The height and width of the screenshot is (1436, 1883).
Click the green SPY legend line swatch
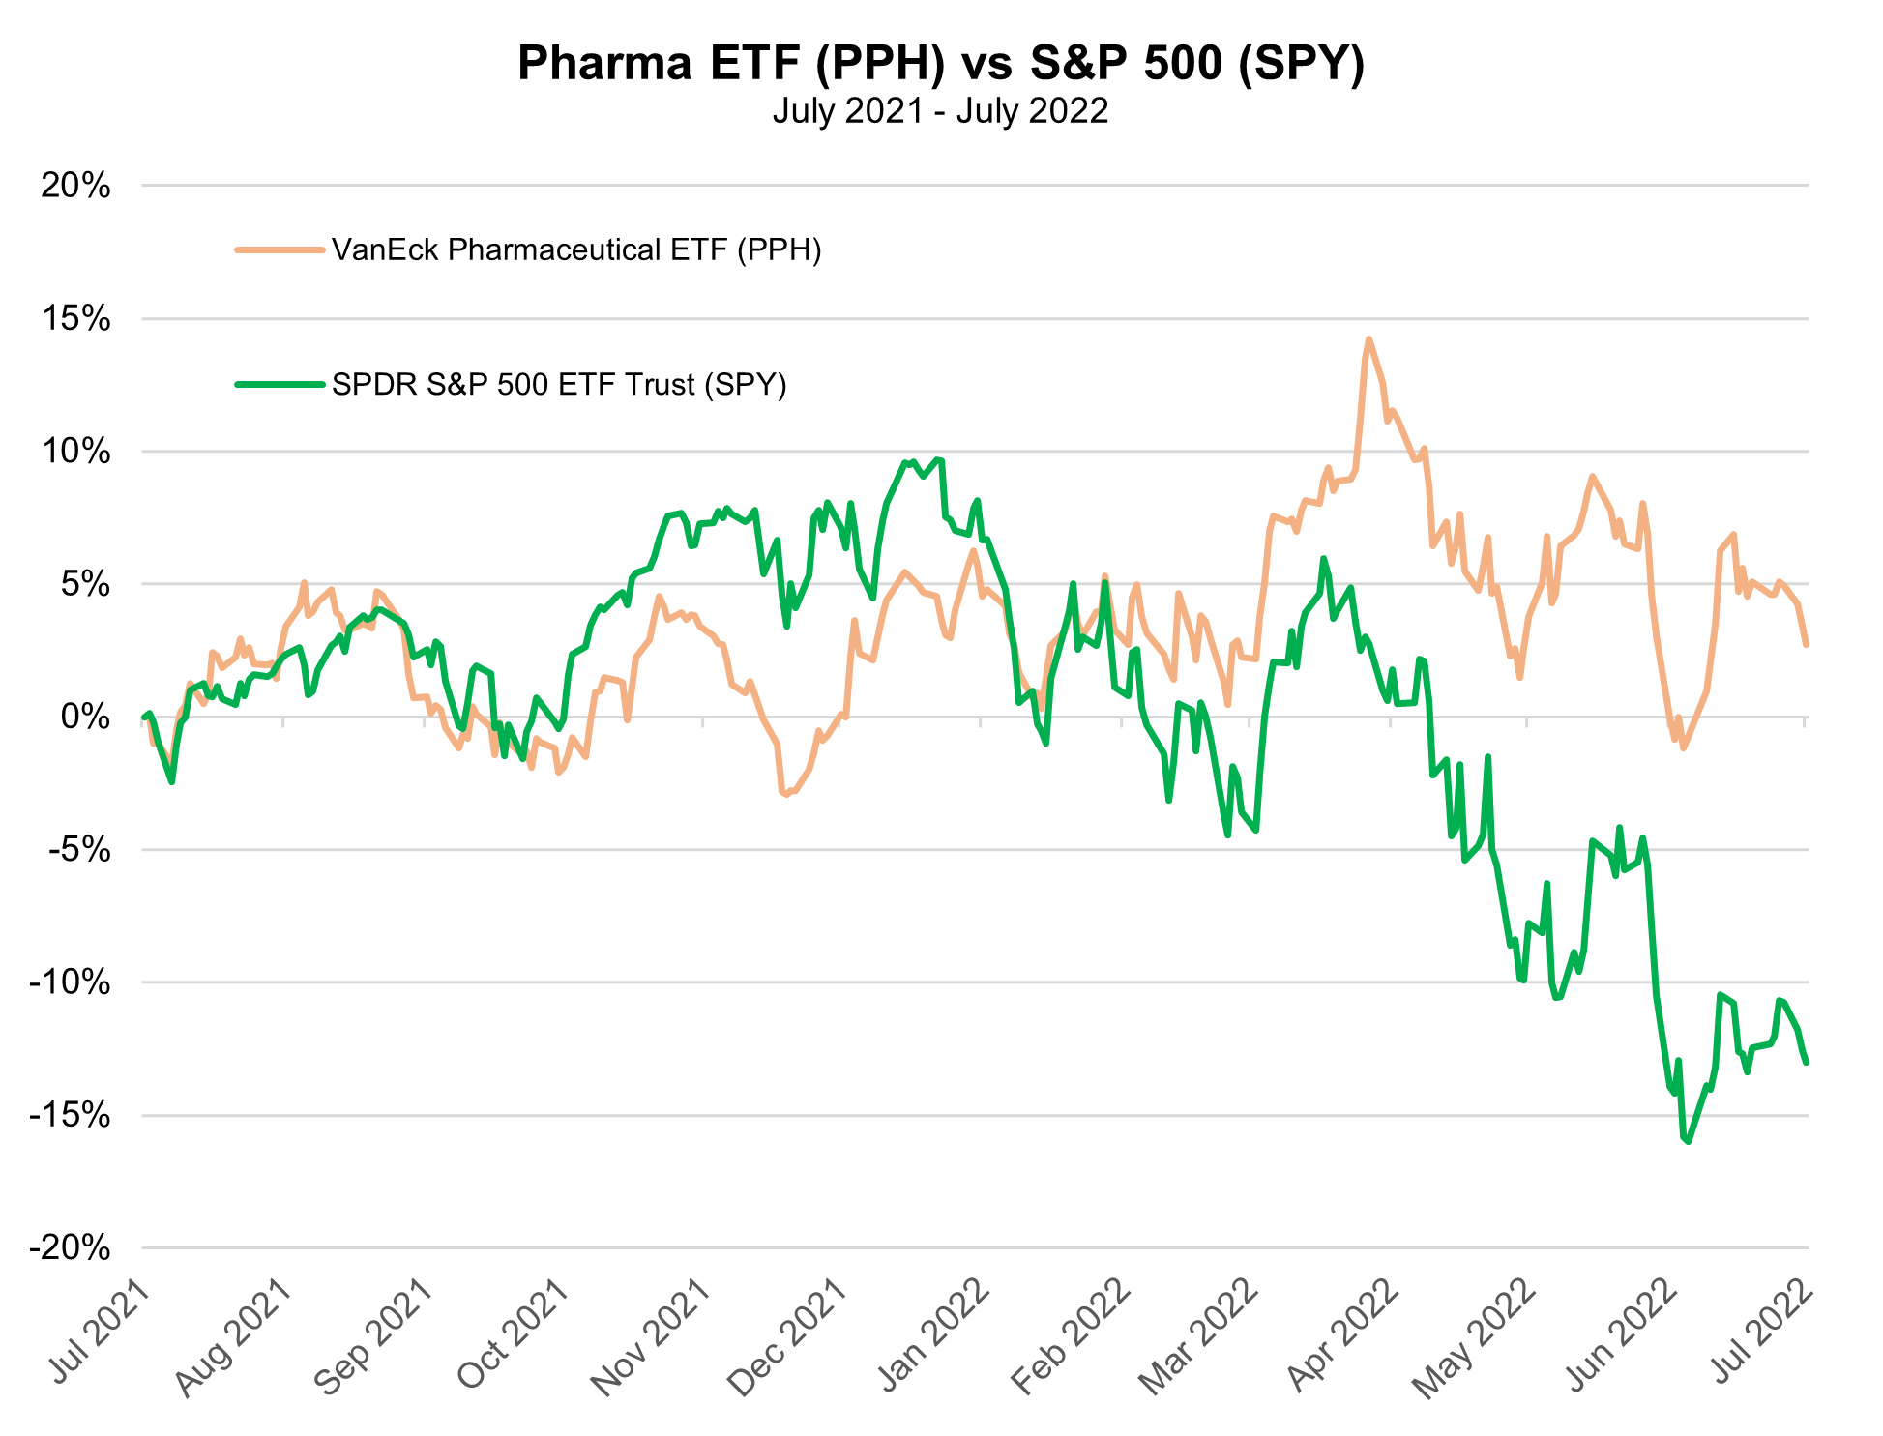coord(279,384)
